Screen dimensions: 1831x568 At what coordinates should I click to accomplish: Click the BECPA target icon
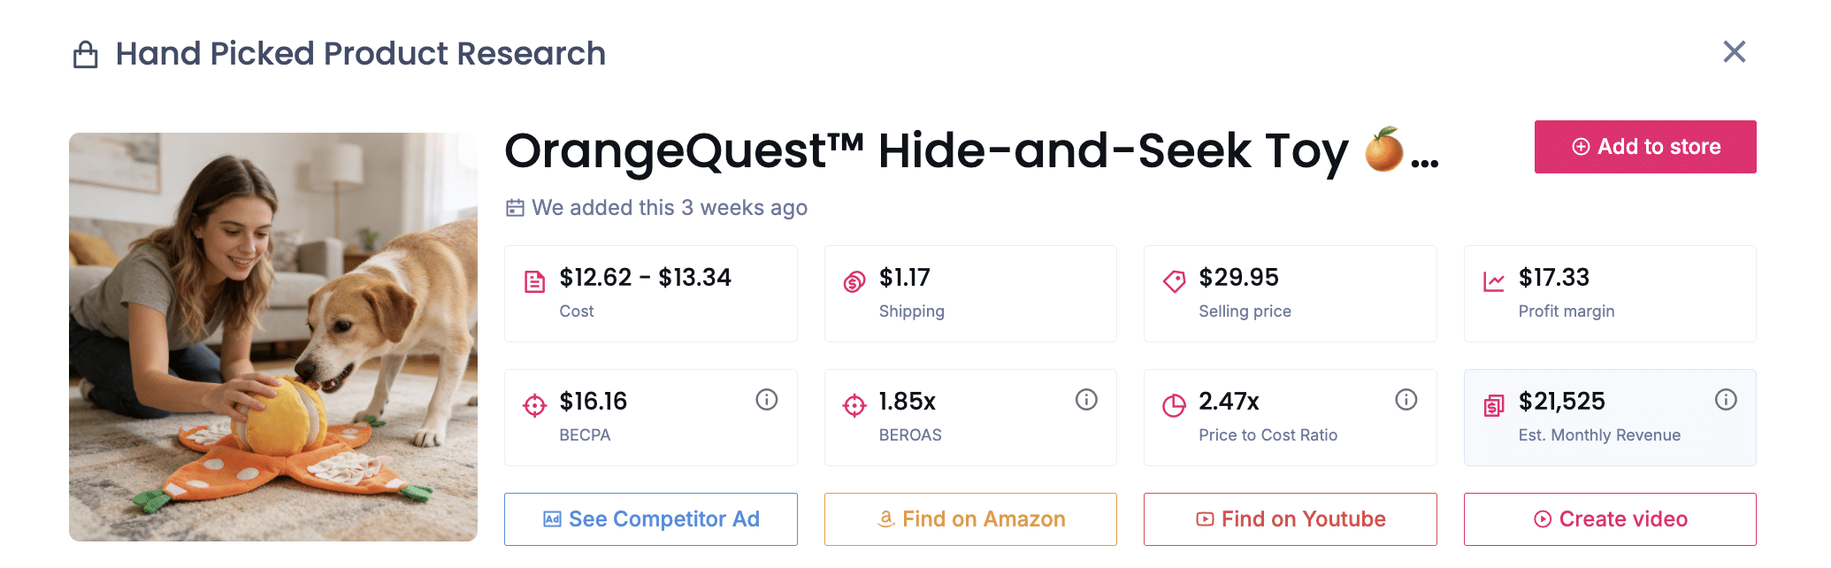533,403
